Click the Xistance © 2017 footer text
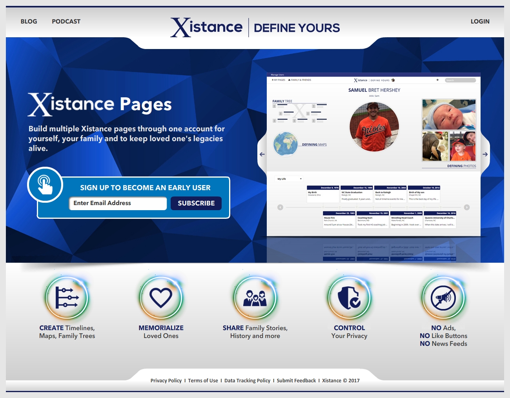 pos(341,381)
